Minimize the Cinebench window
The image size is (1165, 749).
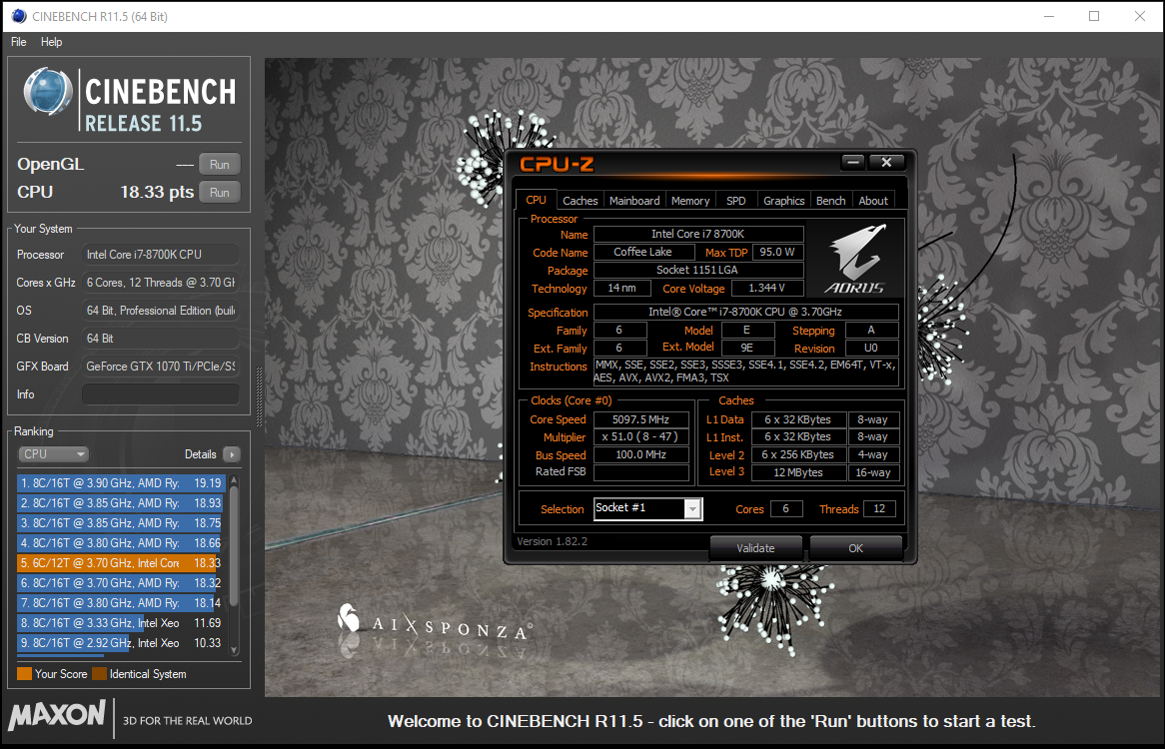[x=1049, y=16]
